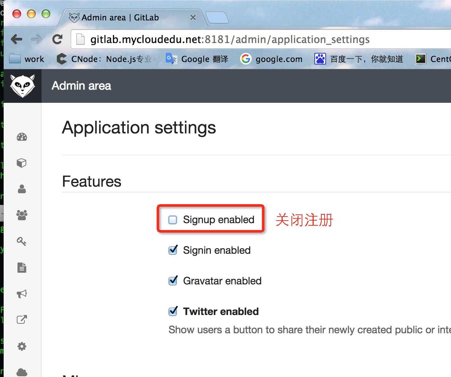Uncheck the Twitter enabled checkbox

173,311
